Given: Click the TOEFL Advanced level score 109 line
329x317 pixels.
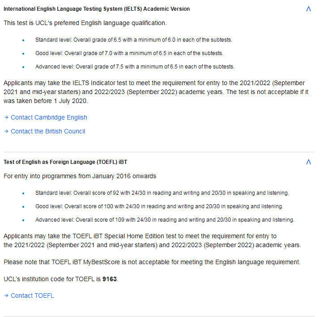Looking at the screenshot, I should pos(165,220).
